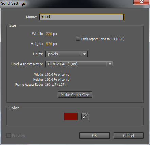The width and height of the screenshot is (150, 145).
Task: Click the Make Comp Size button
Action: click(75, 95)
